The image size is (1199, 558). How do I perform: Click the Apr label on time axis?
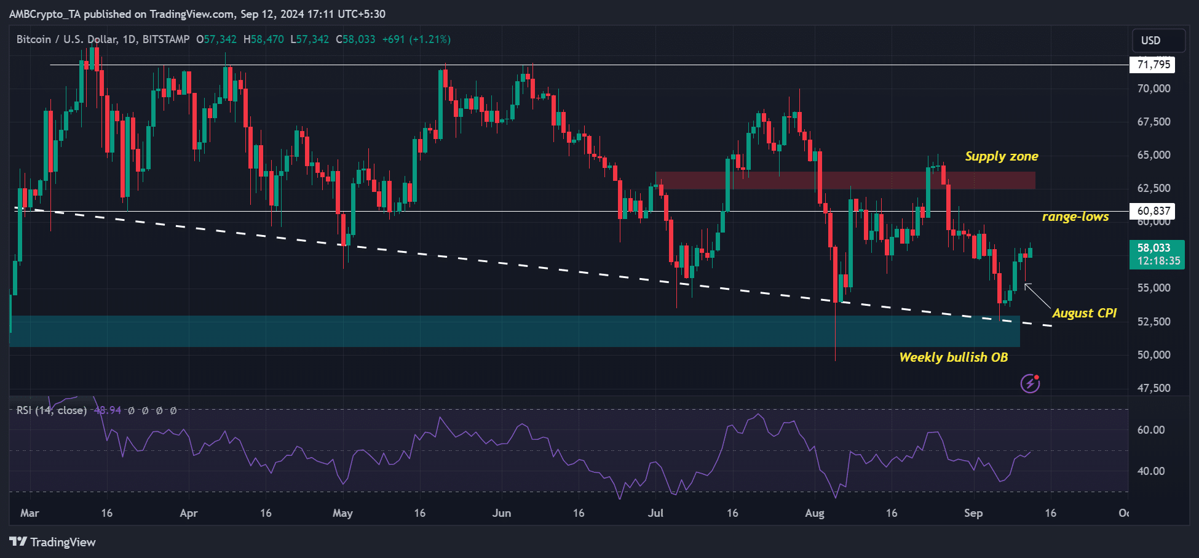(x=189, y=513)
